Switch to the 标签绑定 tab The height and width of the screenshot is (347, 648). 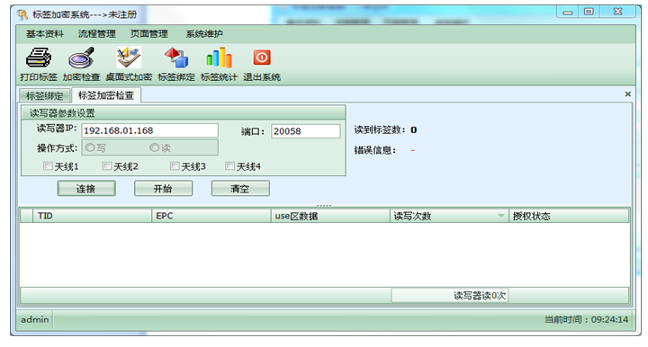pos(45,95)
